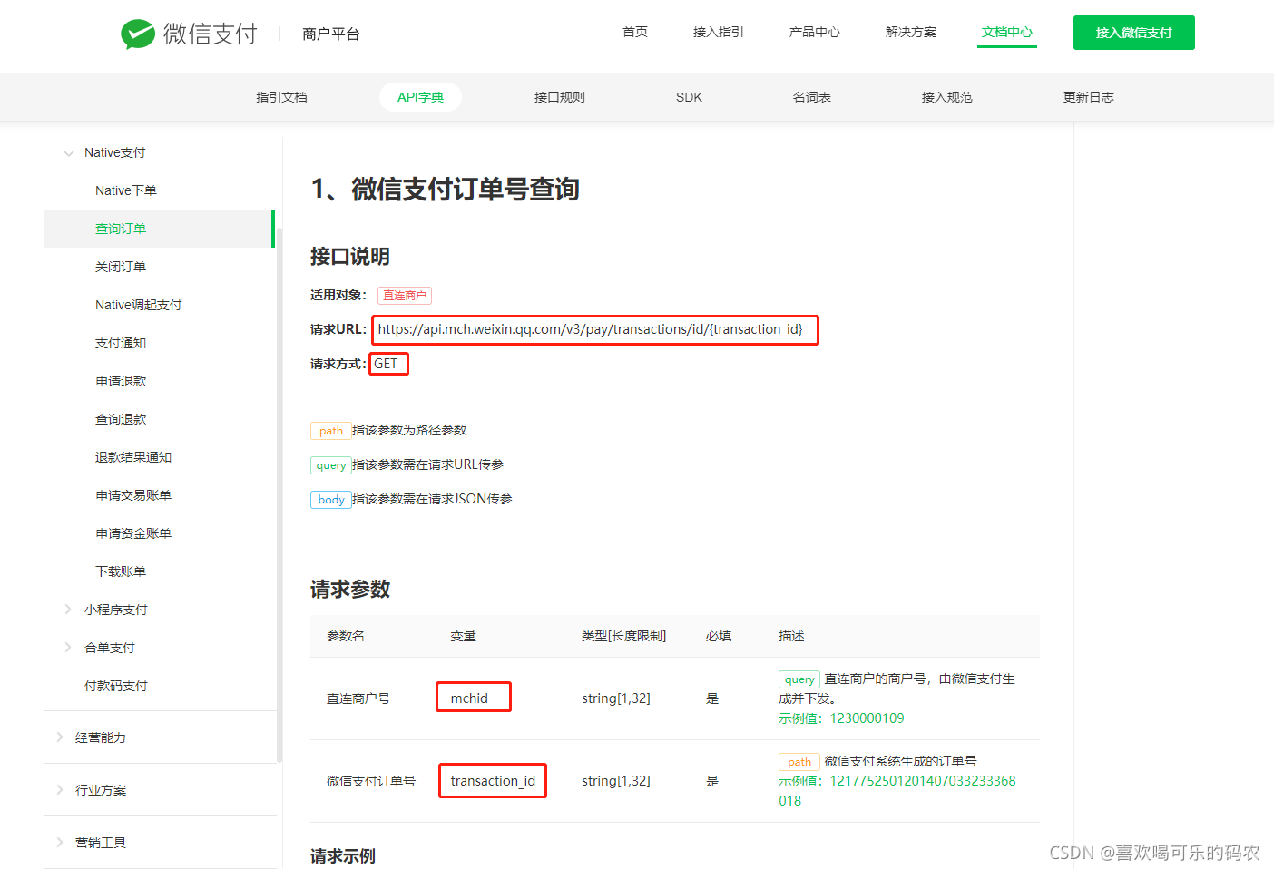Open the 产品中心 menu item
This screenshot has width=1274, height=869.
click(x=813, y=31)
